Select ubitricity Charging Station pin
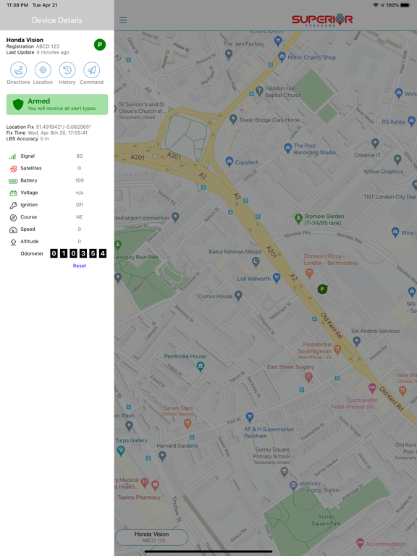Viewport: 417px width, 556px height. click(x=293, y=485)
